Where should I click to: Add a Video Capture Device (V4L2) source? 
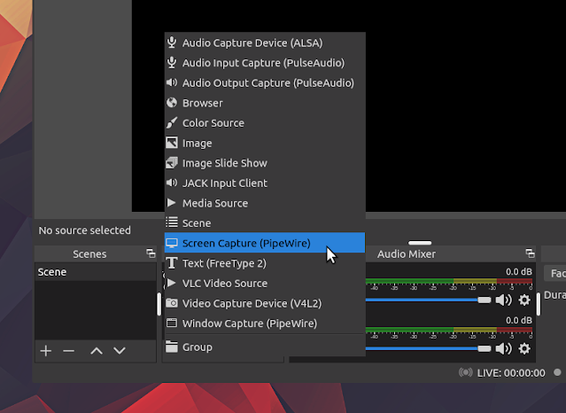pos(265,303)
